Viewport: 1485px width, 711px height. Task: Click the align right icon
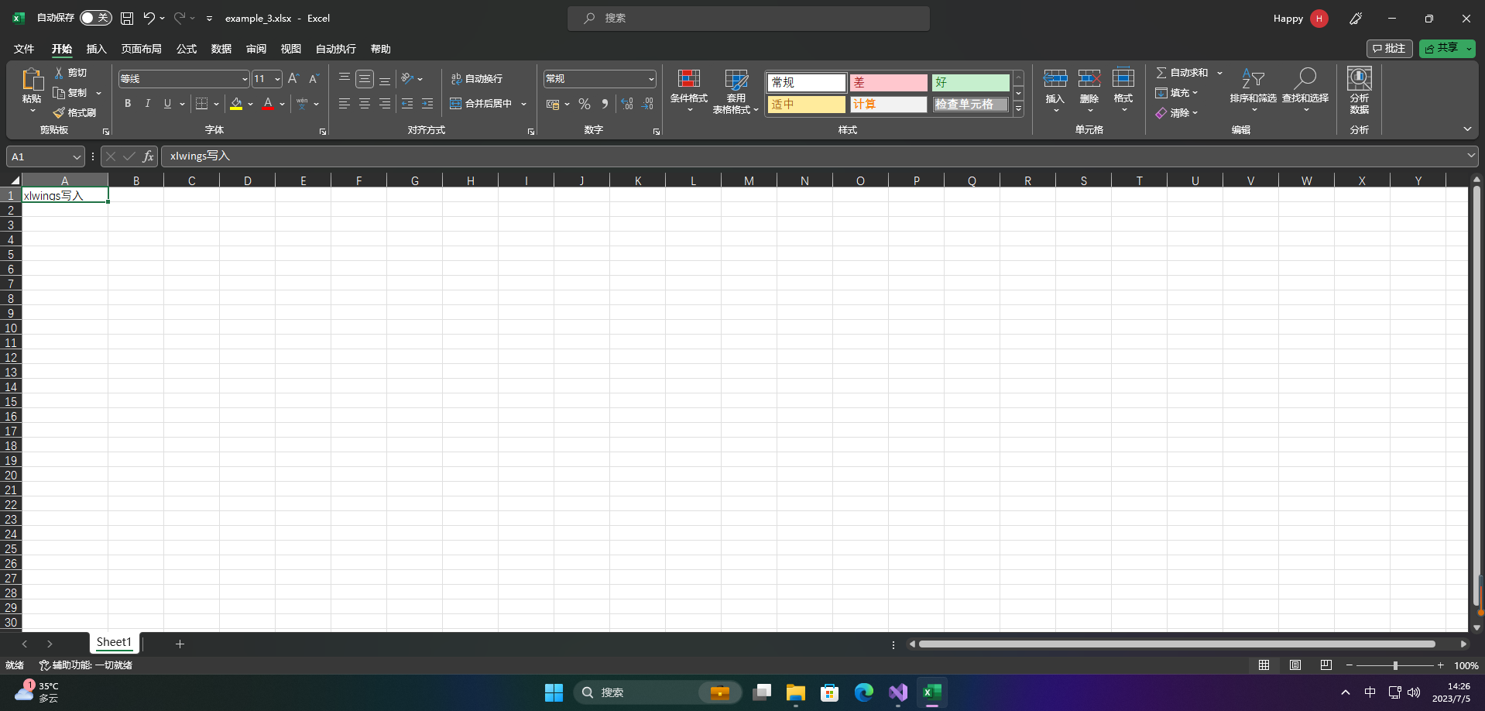385,103
